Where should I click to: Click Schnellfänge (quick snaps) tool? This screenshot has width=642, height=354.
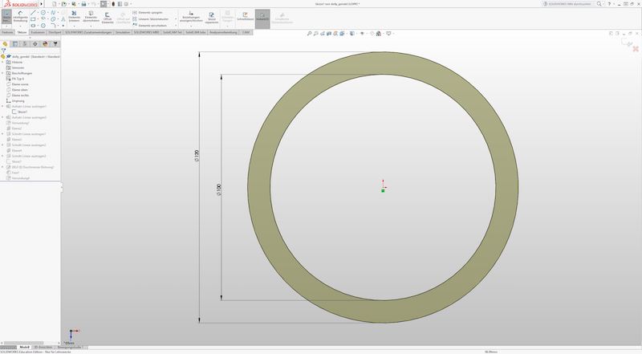tap(245, 16)
